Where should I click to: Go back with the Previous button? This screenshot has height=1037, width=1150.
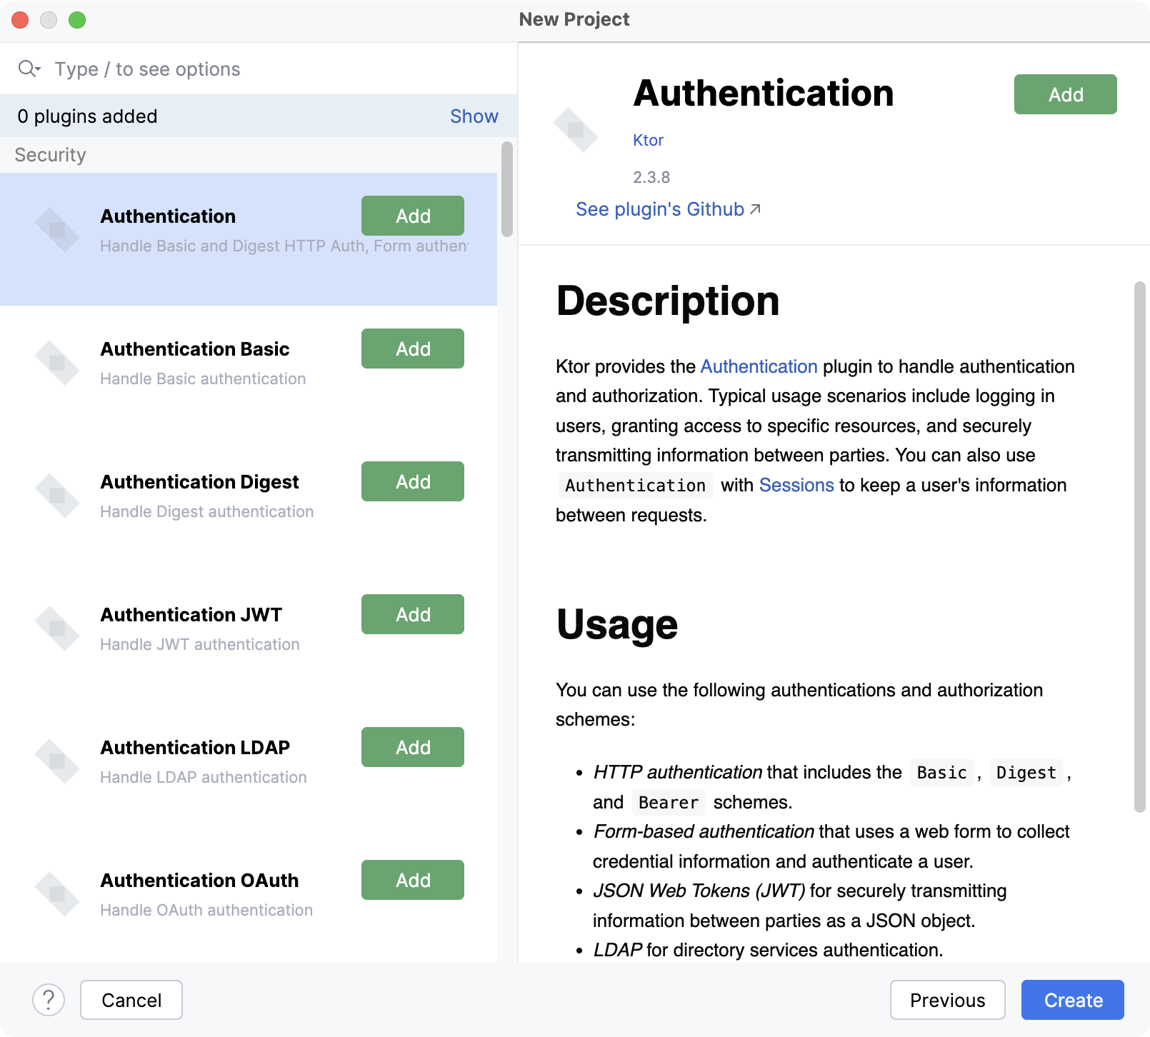click(x=947, y=1000)
